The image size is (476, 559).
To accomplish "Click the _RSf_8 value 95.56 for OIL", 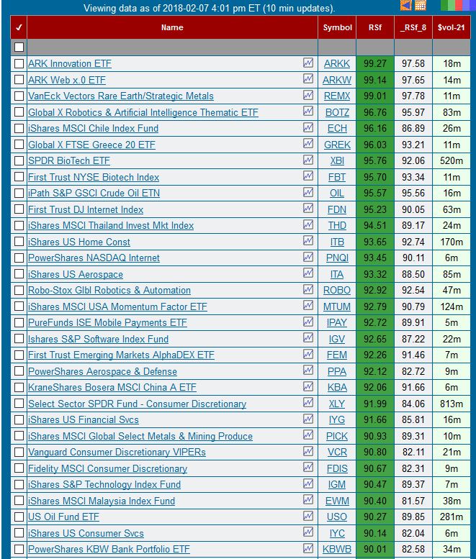I will [413, 194].
